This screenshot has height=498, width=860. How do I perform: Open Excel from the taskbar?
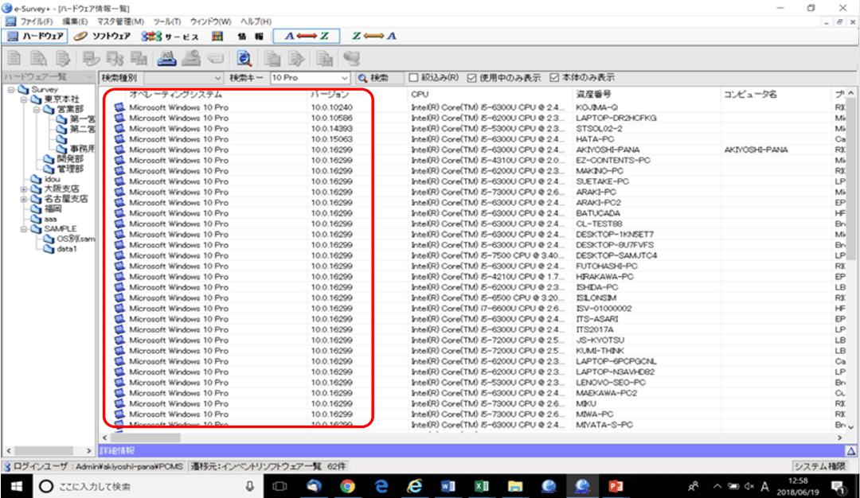pyautogui.click(x=482, y=486)
